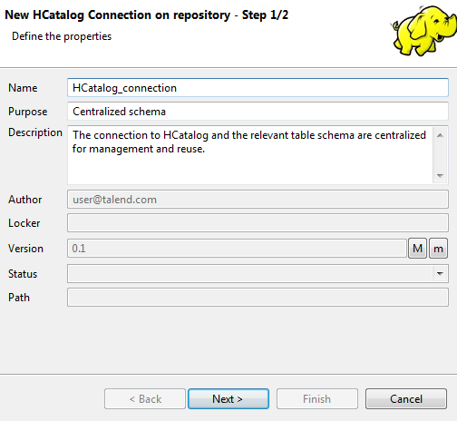457x421 pixels.
Task: Click the Path field
Action: pyautogui.click(x=258, y=298)
